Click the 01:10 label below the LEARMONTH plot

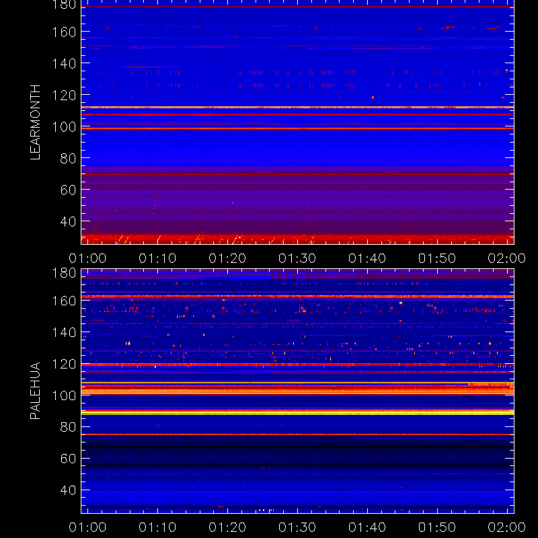tap(157, 258)
